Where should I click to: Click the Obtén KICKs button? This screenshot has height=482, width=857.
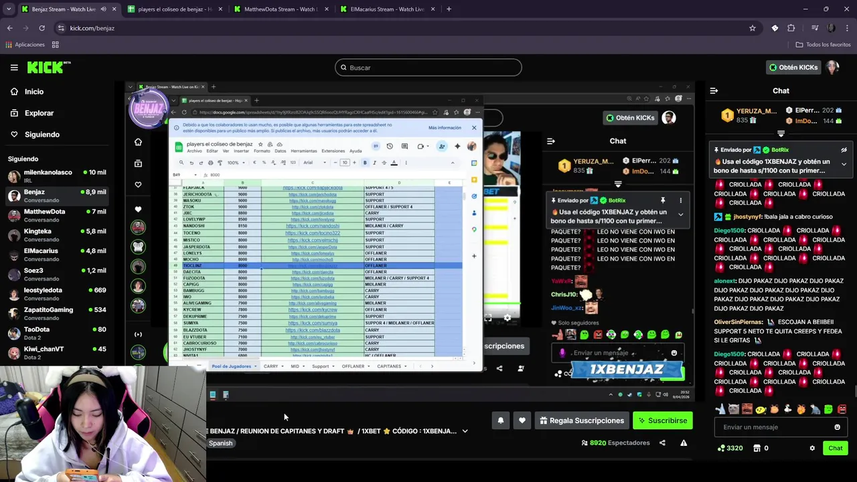click(793, 67)
